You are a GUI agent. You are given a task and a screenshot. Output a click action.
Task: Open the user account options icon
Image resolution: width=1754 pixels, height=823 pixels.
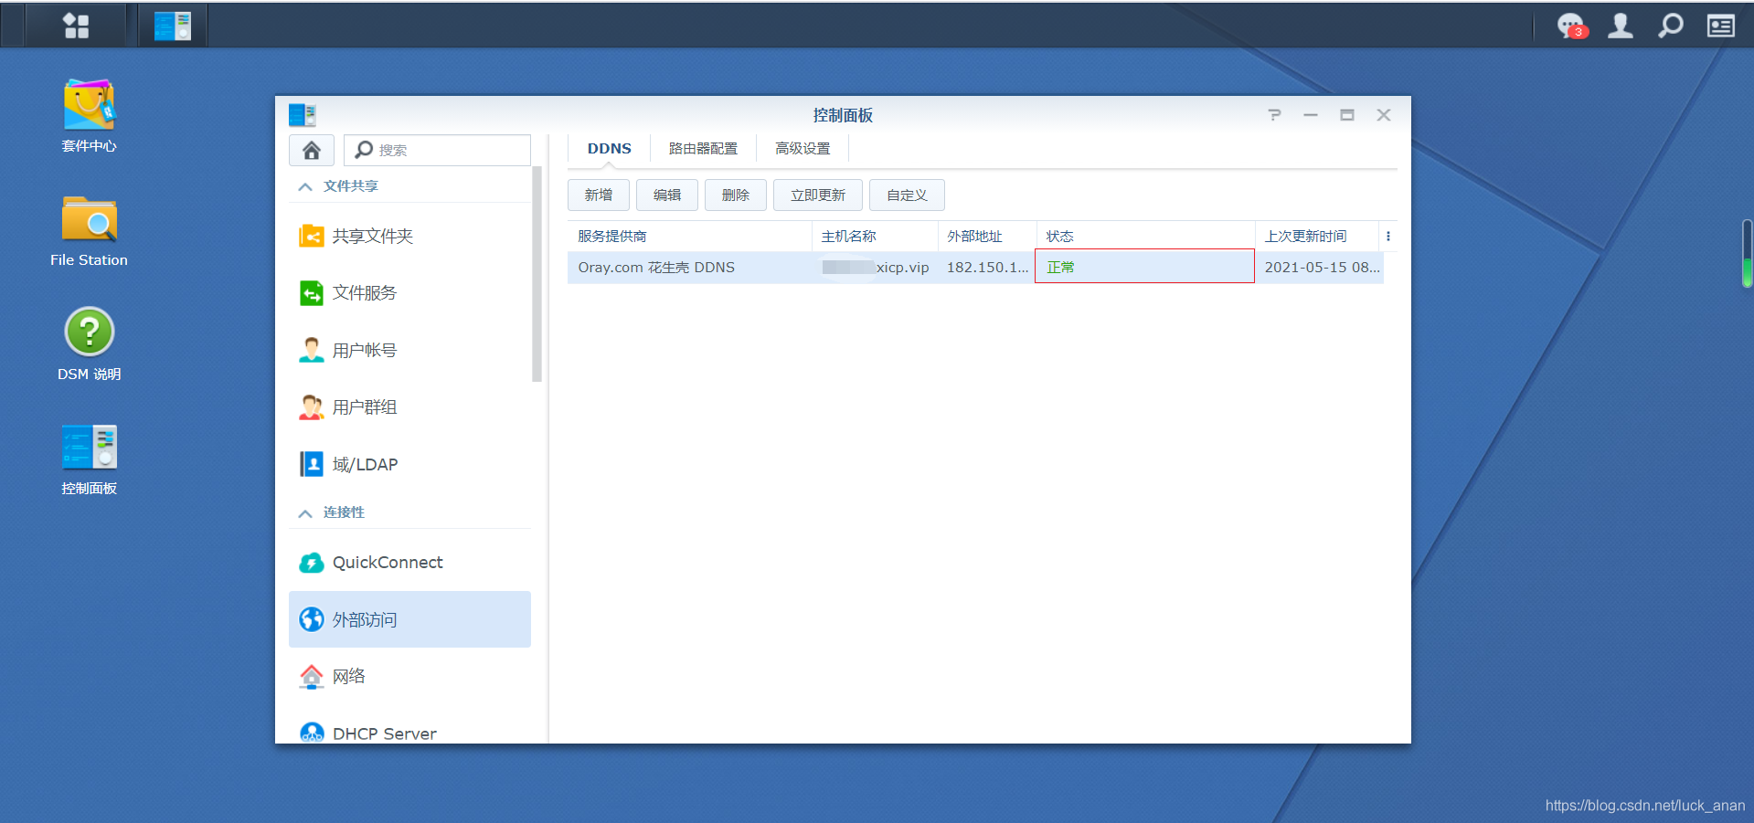pos(1621,26)
